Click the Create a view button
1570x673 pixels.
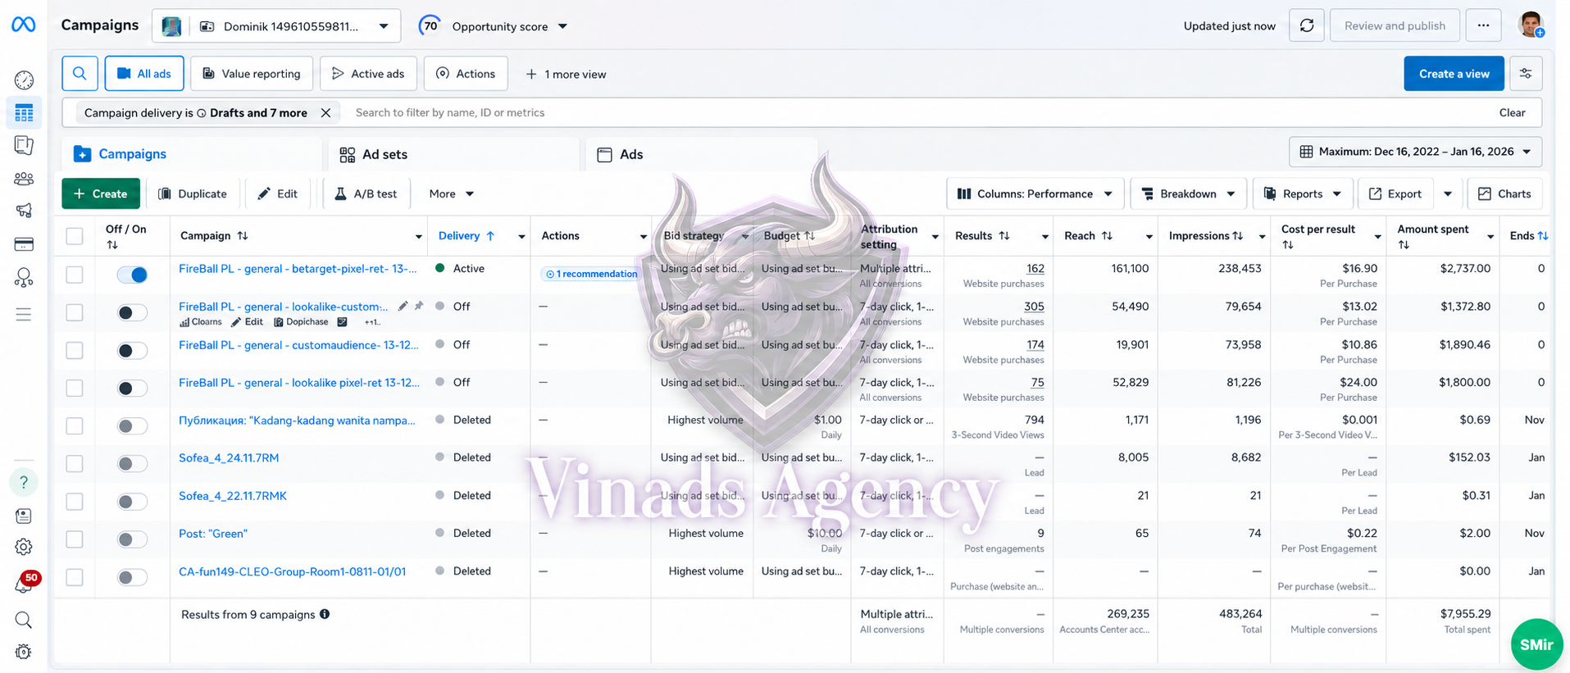click(x=1454, y=74)
